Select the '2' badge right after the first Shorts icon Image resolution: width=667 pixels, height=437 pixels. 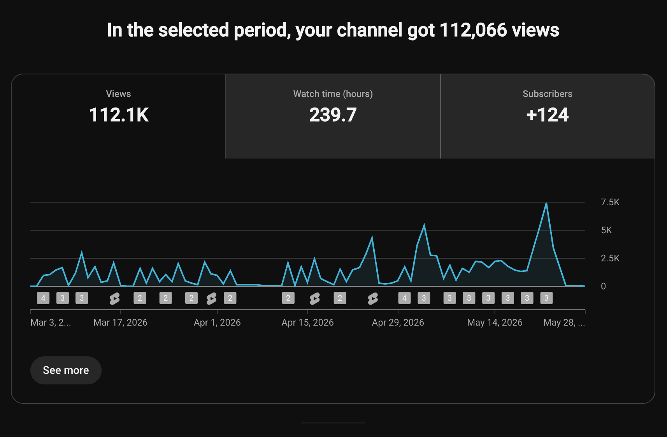140,298
